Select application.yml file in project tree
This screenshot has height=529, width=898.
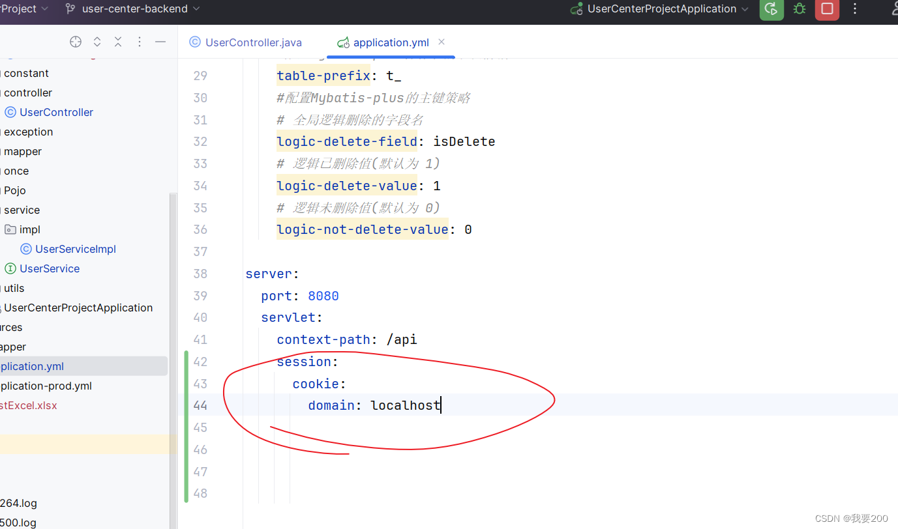point(32,366)
